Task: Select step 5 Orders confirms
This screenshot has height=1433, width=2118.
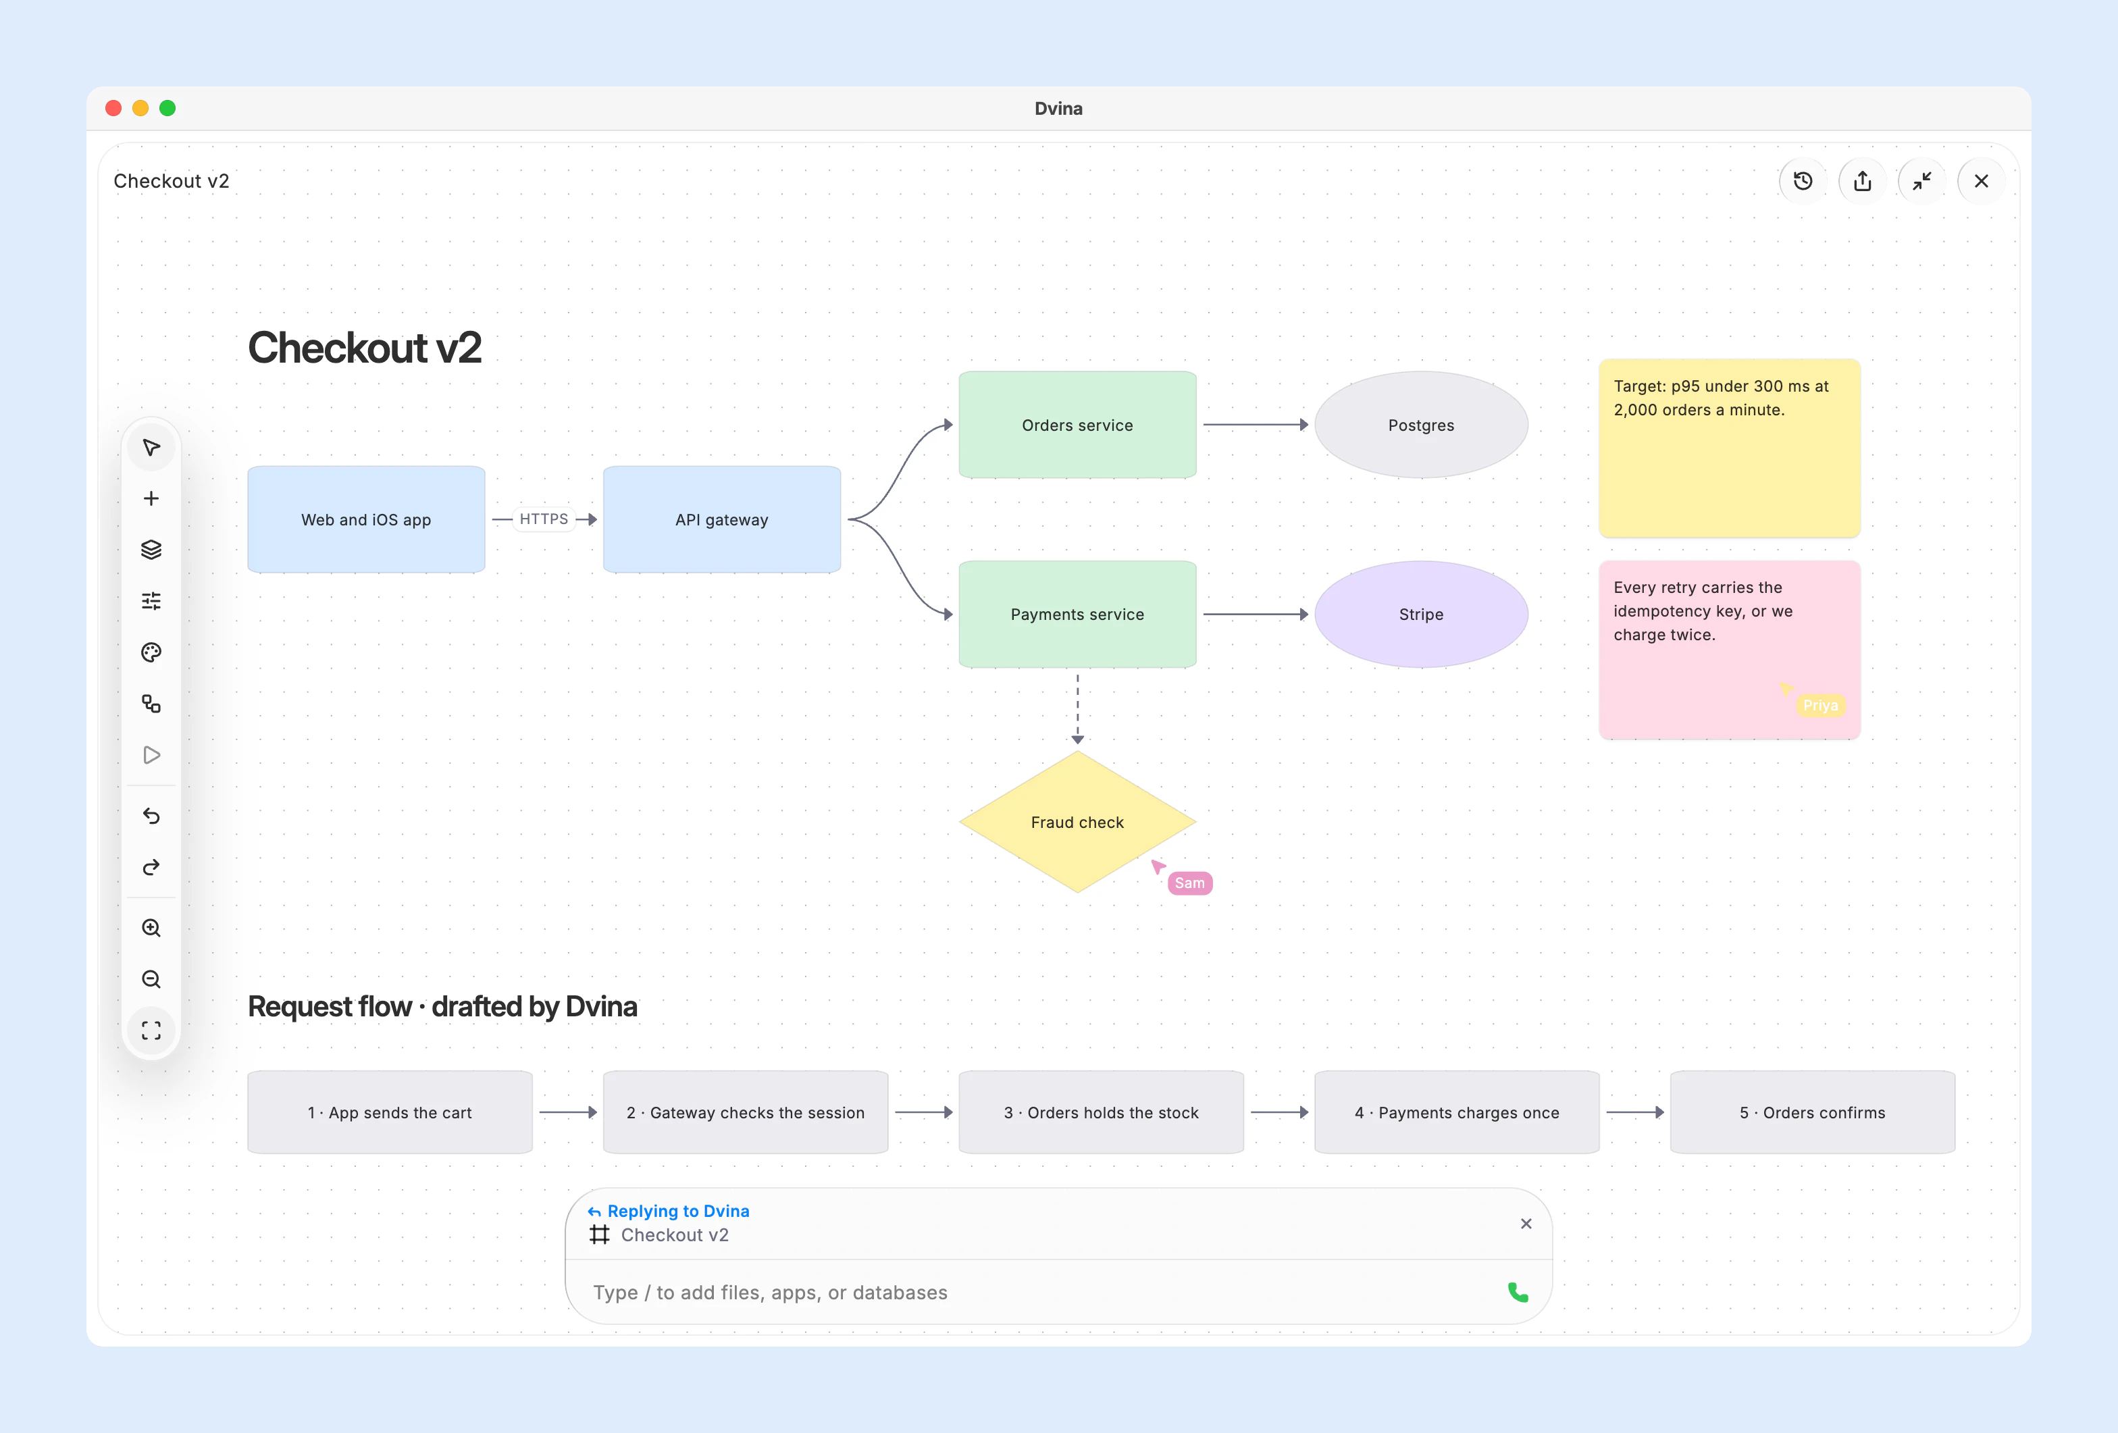Action: pyautogui.click(x=1812, y=1112)
